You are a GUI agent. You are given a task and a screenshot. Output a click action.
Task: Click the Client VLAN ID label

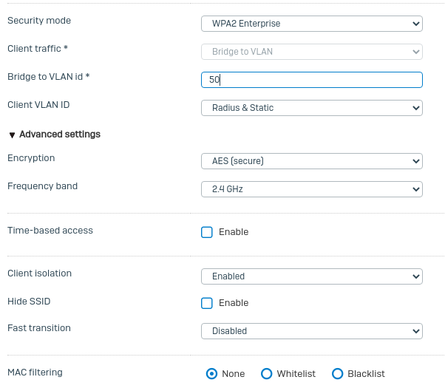pos(38,105)
